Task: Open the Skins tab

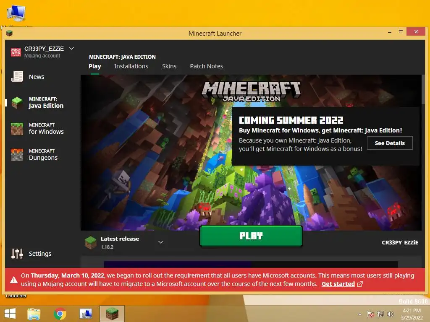Action: 169,66
